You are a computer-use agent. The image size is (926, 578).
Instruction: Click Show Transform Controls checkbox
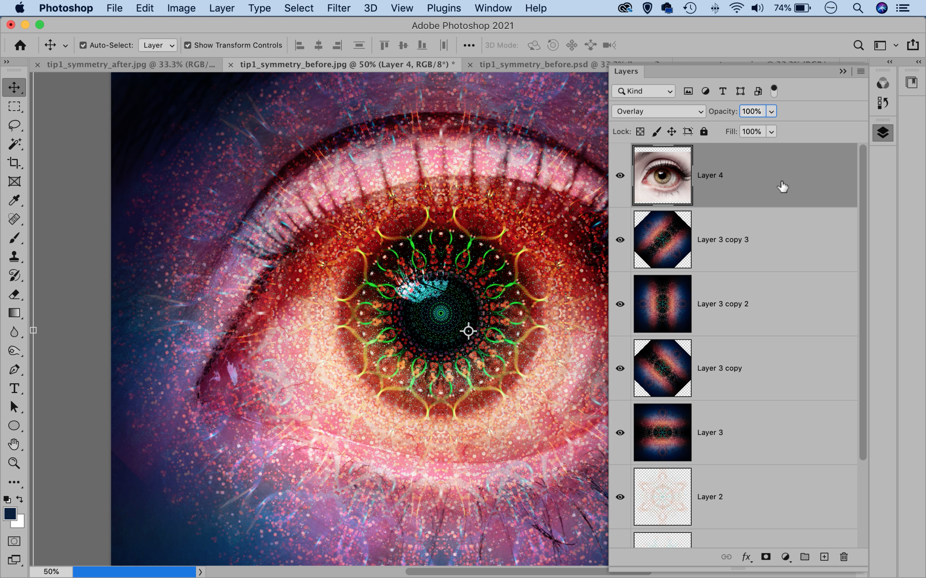tap(189, 45)
